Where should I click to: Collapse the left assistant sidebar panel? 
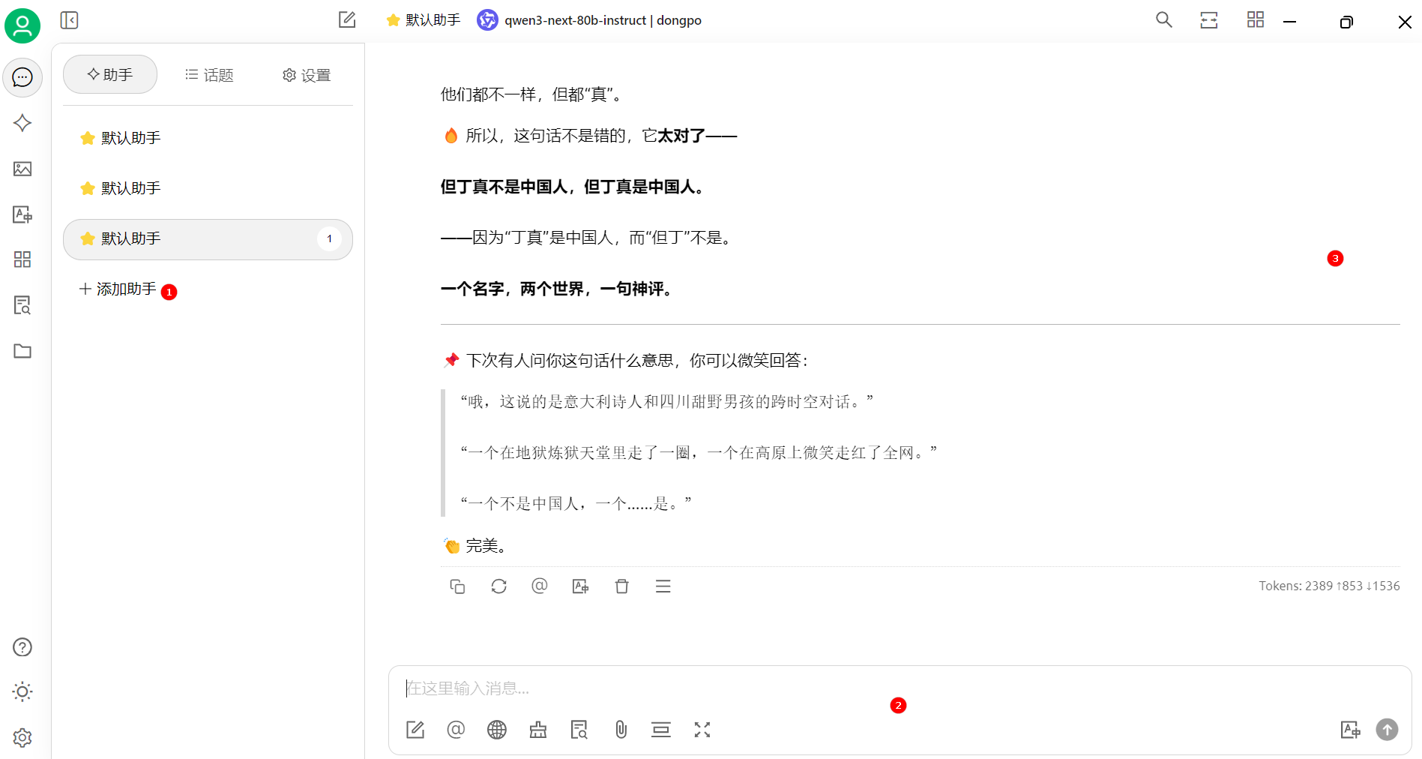[x=69, y=20]
